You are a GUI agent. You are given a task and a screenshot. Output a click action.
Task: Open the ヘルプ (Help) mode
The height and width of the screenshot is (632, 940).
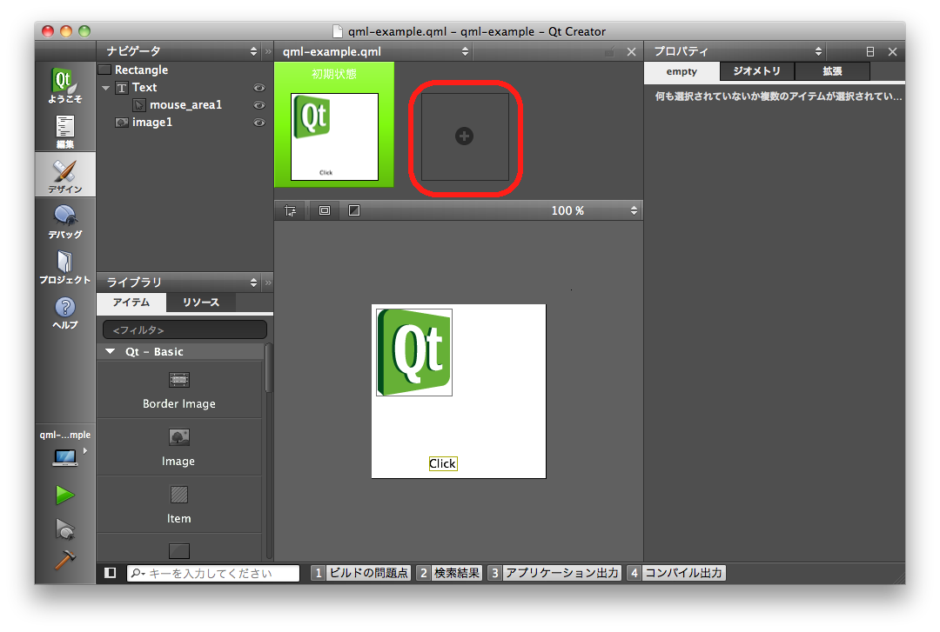tap(65, 312)
